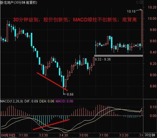
Task: Select the red trendline under the candlesticks
Action: (x=52, y=82)
